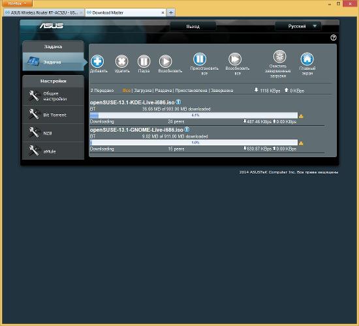The width and height of the screenshot is (359, 326).
Task: Select openSUSE-13.1-KDE-Live-i686.iso task name
Action: pyautogui.click(x=132, y=102)
